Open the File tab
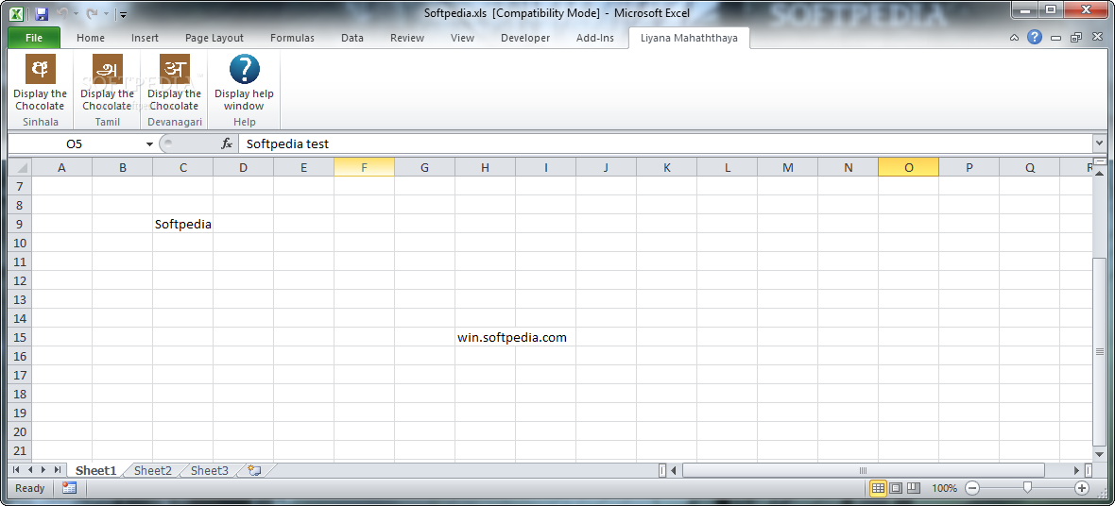The image size is (1115, 506). 33,39
